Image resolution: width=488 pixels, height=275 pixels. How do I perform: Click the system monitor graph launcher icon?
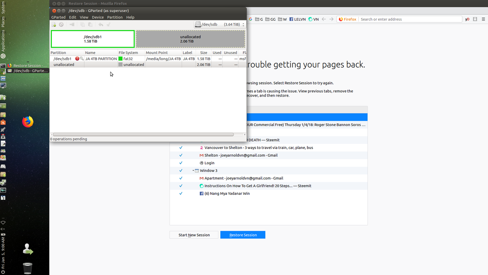(x=3, y=190)
